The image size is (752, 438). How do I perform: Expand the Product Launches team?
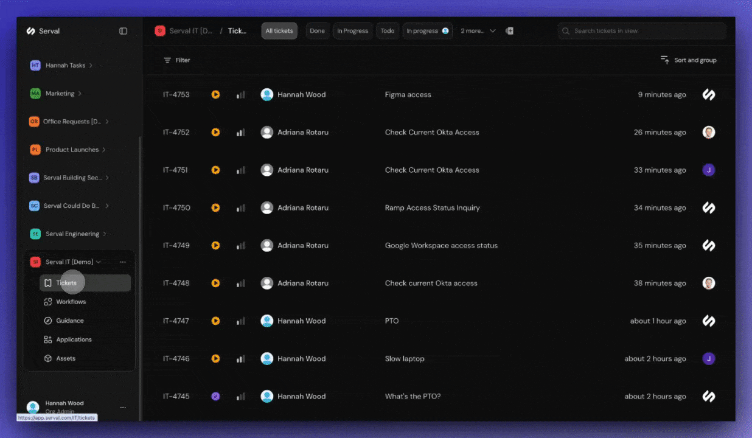[104, 150]
